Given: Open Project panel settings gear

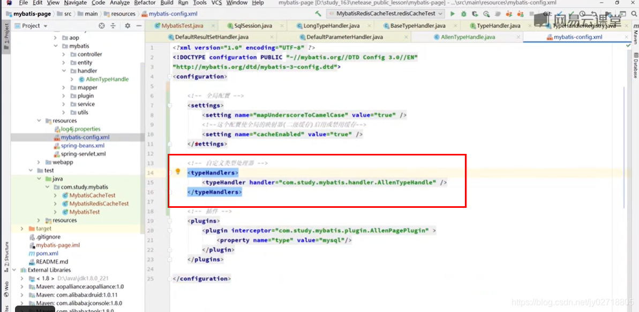Looking at the screenshot, I should click(x=127, y=26).
